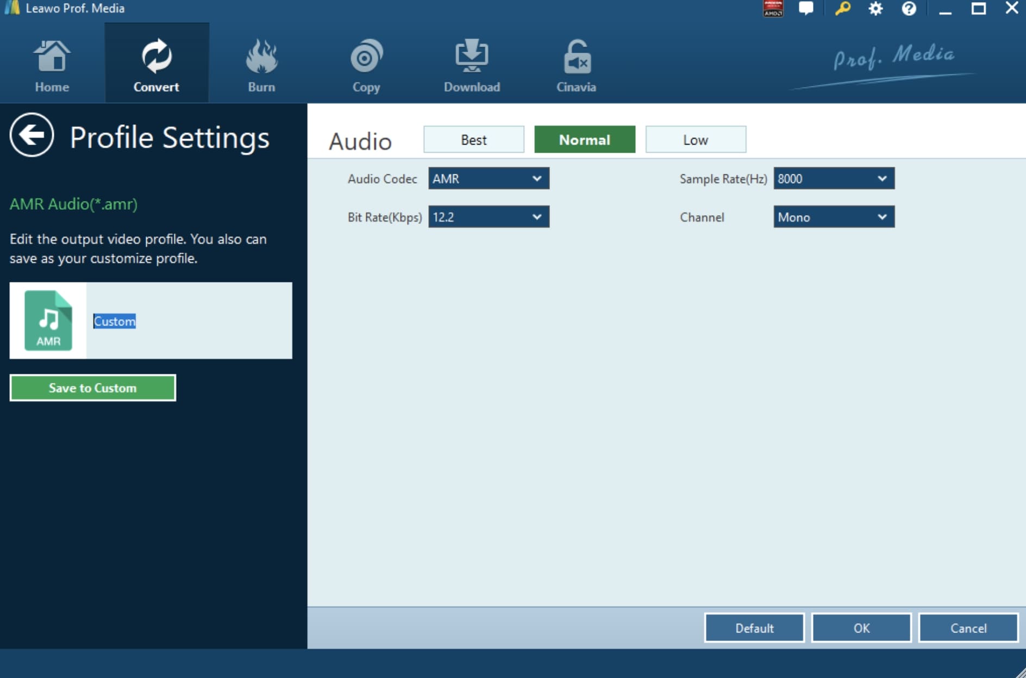The height and width of the screenshot is (678, 1026).
Task: Open the Cinavia removal module
Action: 576,65
